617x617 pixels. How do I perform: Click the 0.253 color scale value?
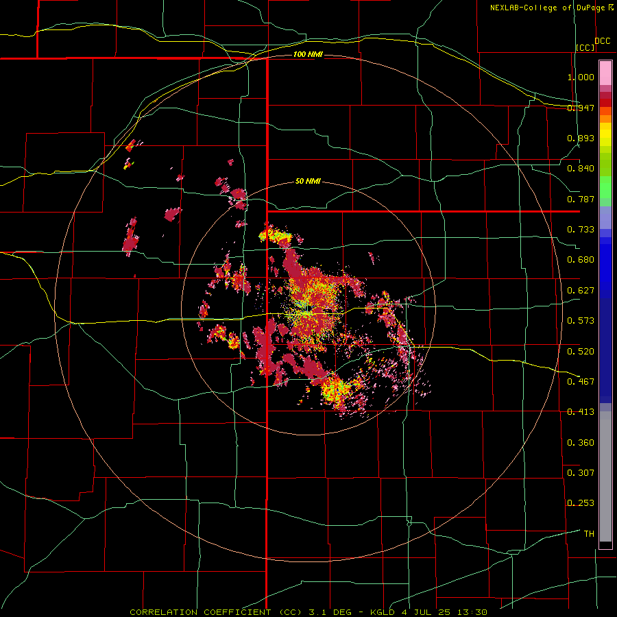pyautogui.click(x=581, y=503)
